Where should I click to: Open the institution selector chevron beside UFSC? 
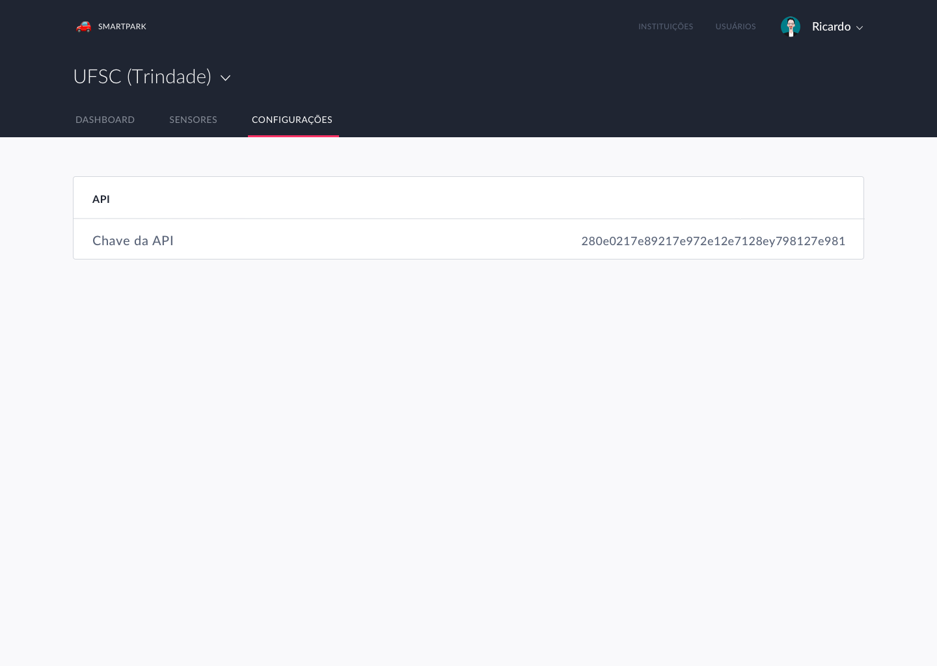tap(226, 78)
